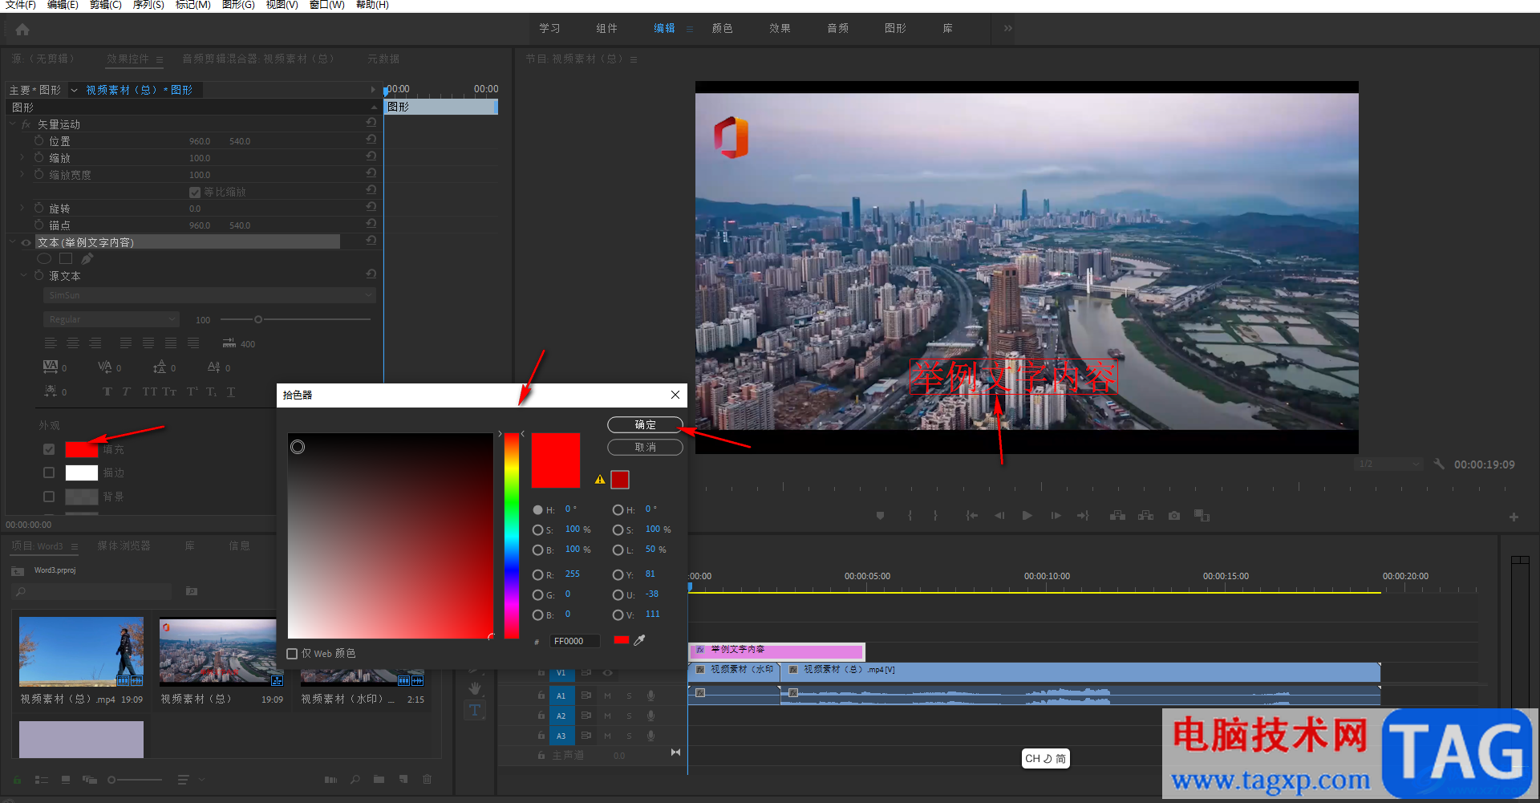
Task: Open the 主要*图形 master clip dropdown
Action: 74,90
